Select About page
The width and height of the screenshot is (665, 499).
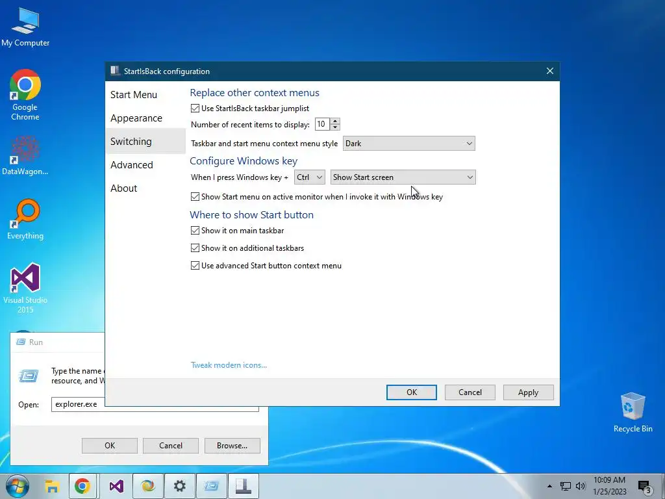tap(145, 188)
